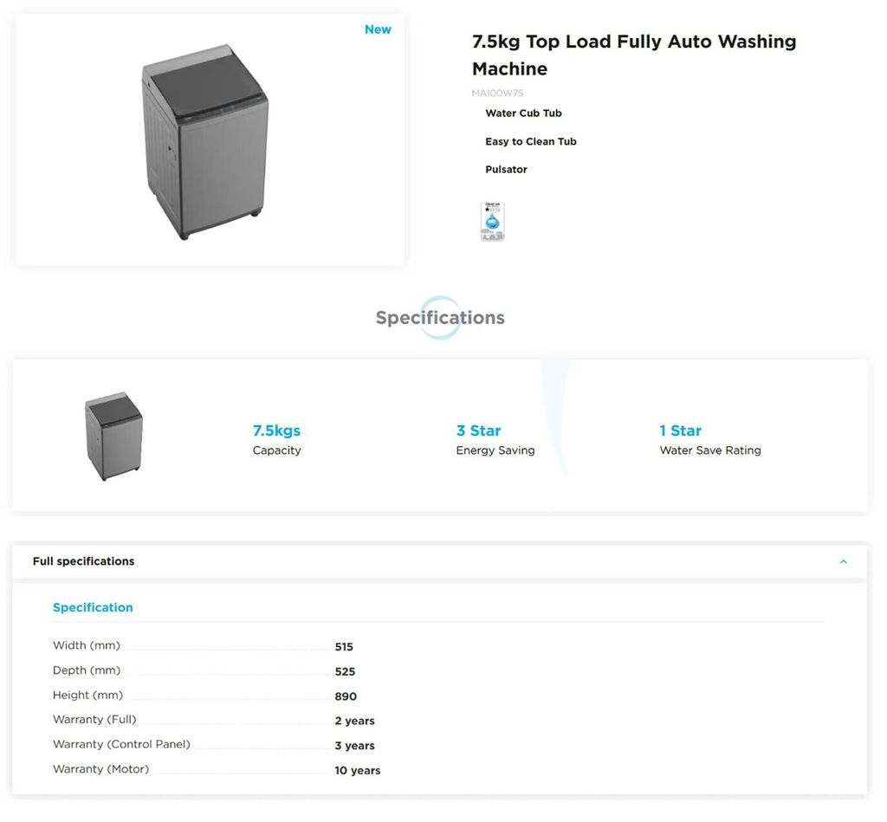Click the Pulsator feature text
The width and height of the screenshot is (887, 822).
[506, 170]
